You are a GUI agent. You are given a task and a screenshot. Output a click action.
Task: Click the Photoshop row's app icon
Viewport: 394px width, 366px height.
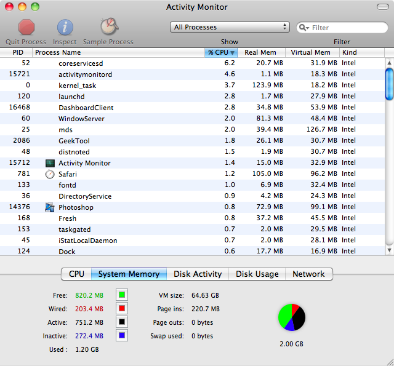[x=50, y=207]
